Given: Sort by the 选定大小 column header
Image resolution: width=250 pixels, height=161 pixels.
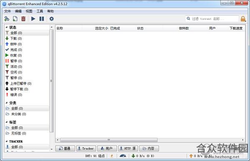Looking at the screenshot, I should click(96, 28).
